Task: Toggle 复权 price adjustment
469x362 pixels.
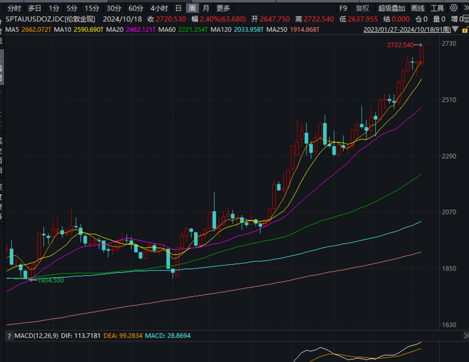Action: (x=362, y=8)
